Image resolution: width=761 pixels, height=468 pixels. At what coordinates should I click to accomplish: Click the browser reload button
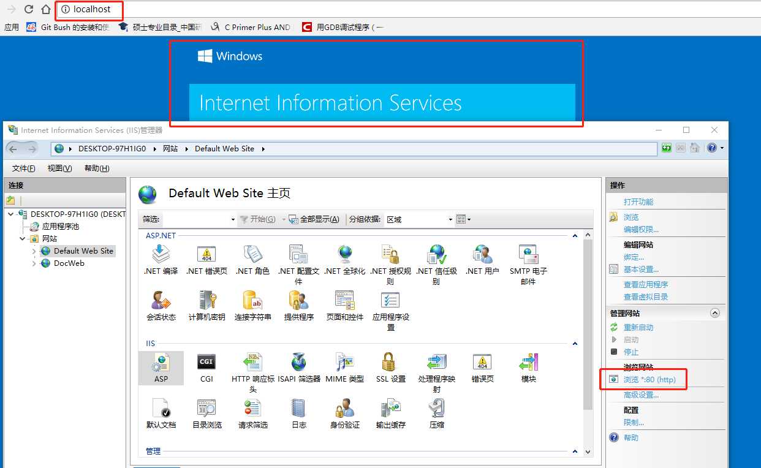point(28,9)
